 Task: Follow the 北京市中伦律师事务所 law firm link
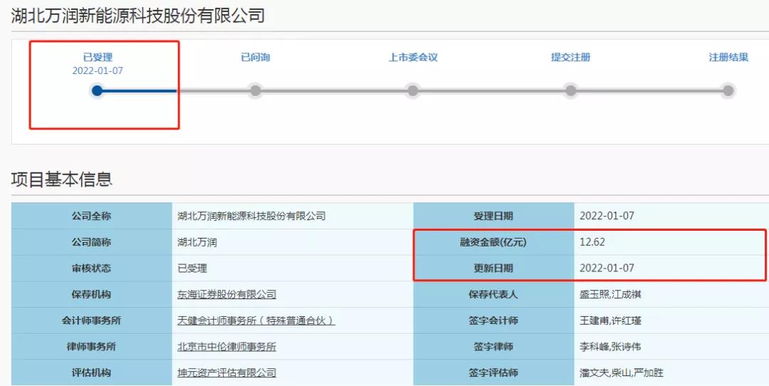226,347
